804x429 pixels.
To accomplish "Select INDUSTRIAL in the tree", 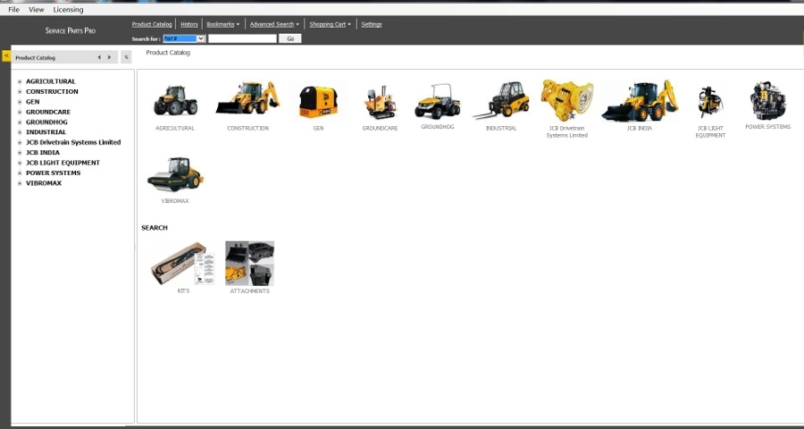I will coord(46,132).
